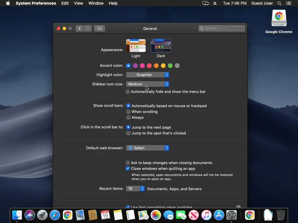This screenshot has height=223, width=298.
Task: Click System Preferences gear in Dock
Action: point(231,215)
